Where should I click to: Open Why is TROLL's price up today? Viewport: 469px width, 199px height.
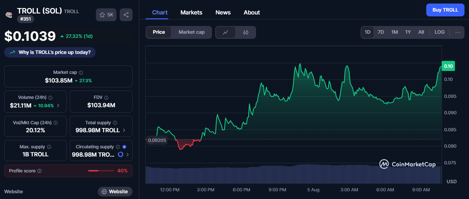pyautogui.click(x=50, y=52)
